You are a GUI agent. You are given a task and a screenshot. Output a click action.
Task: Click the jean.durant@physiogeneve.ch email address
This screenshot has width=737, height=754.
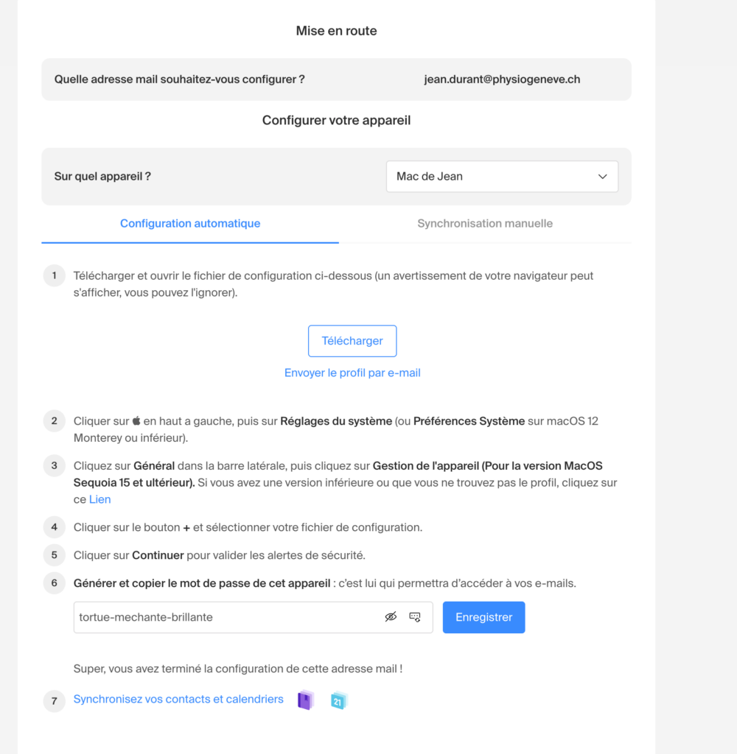(x=502, y=79)
